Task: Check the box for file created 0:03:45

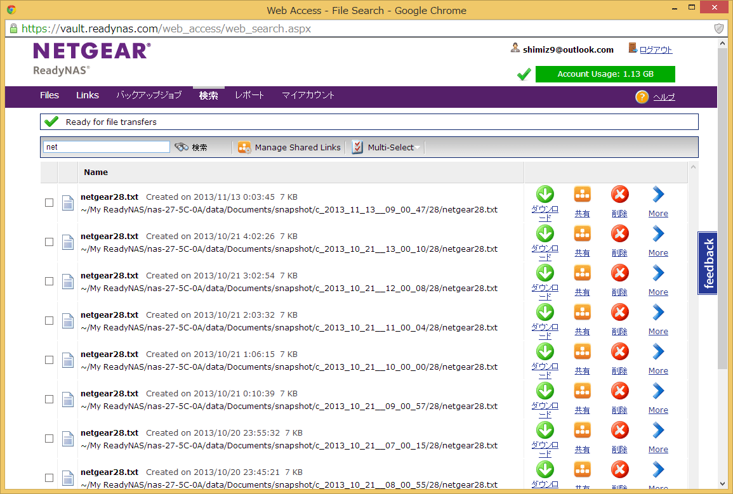Action: (x=49, y=203)
